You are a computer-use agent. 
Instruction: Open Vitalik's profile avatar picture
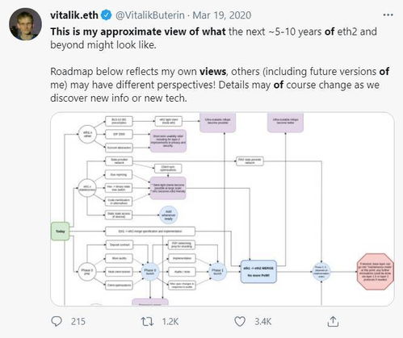tap(25, 24)
